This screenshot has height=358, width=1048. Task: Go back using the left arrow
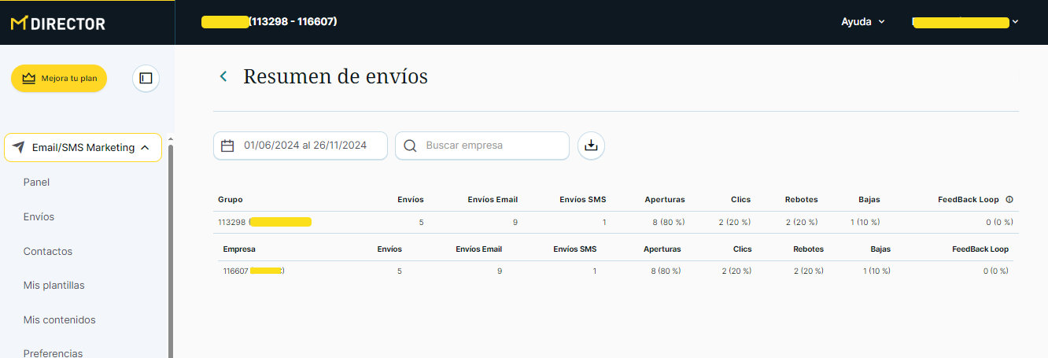223,76
